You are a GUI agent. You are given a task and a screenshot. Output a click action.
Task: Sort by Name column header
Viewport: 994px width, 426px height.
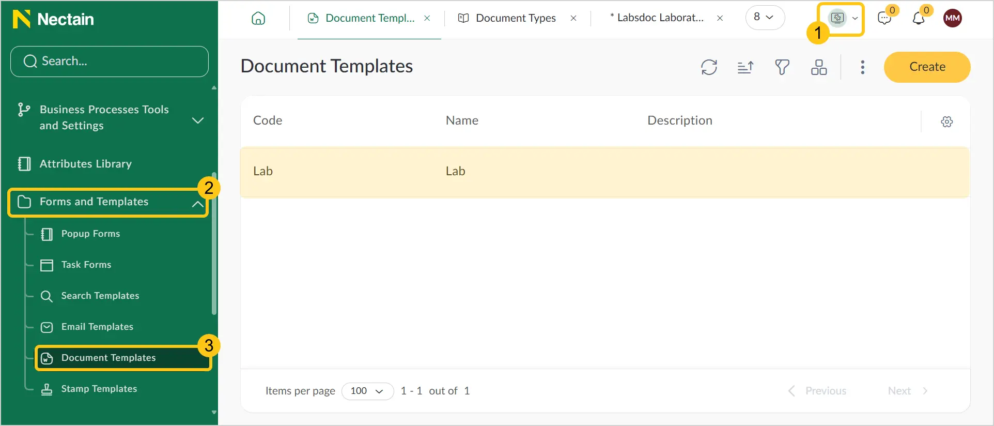(462, 120)
